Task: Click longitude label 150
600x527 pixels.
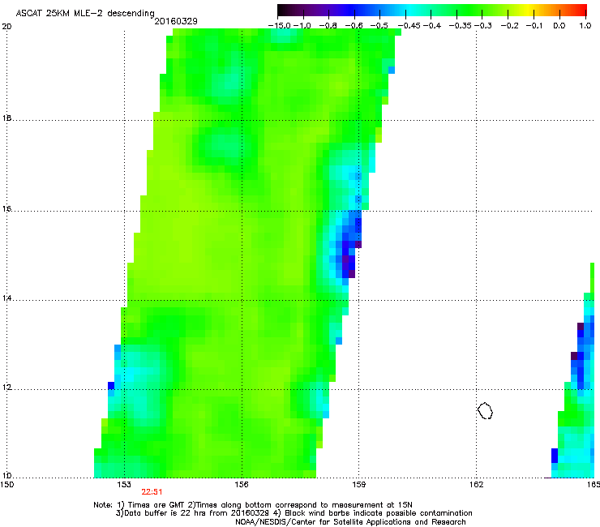Action: [x=6, y=485]
